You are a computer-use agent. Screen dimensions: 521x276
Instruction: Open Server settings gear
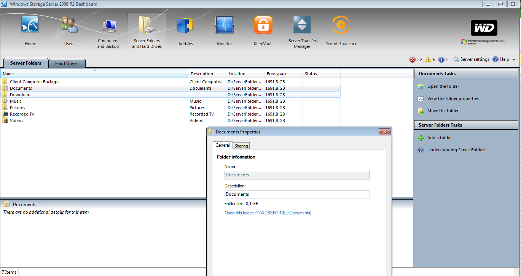[456, 60]
